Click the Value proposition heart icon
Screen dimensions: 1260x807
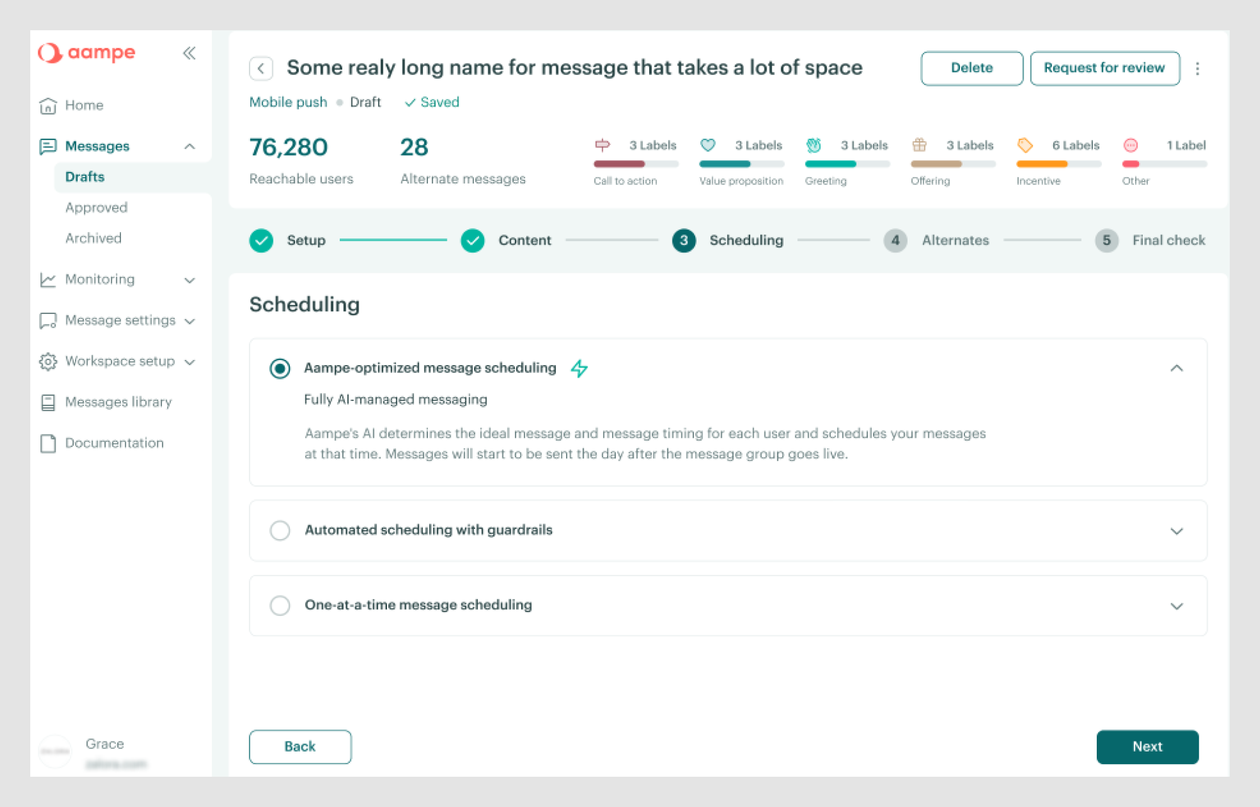708,145
